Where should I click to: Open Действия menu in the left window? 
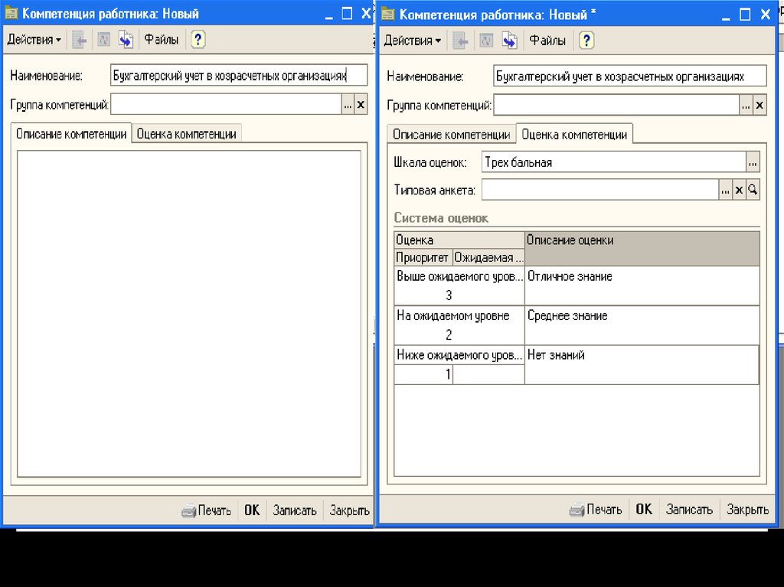coord(34,40)
